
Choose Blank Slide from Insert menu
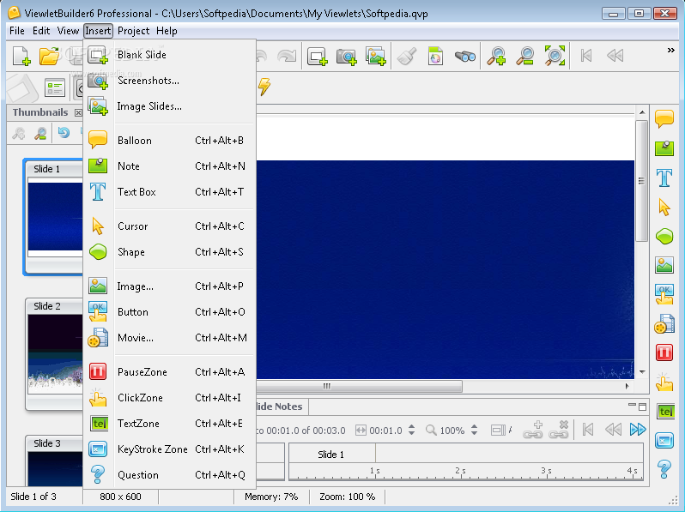tap(169, 55)
